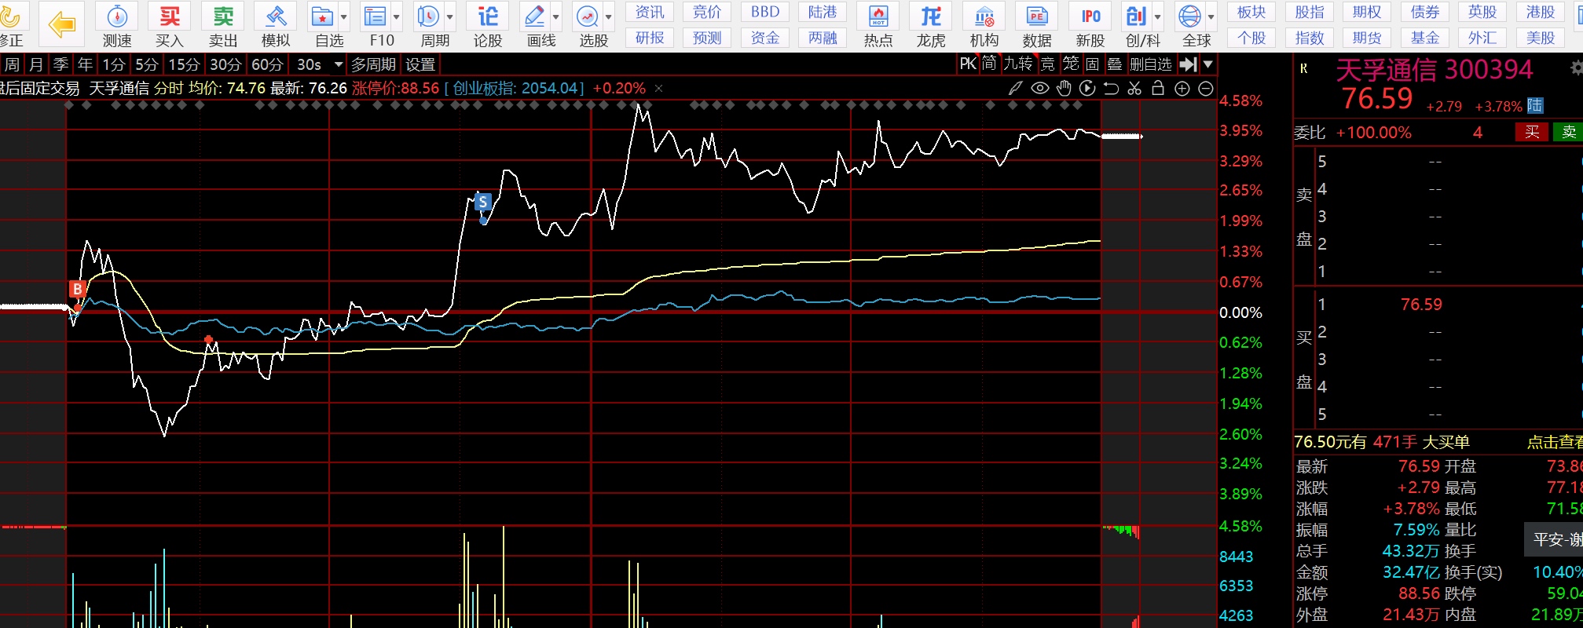The width and height of the screenshot is (1583, 628).
Task: Expand the triangle menu beside 删自选
Action: click(x=1208, y=64)
